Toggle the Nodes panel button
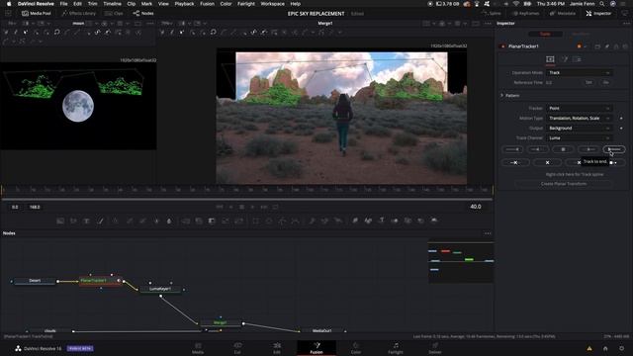633x356 pixels. 143,13
